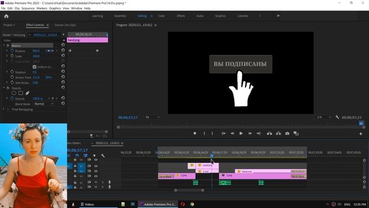369x208 pixels.
Task: Toggle voice-over record on A1 track
Action: (x=110, y=183)
